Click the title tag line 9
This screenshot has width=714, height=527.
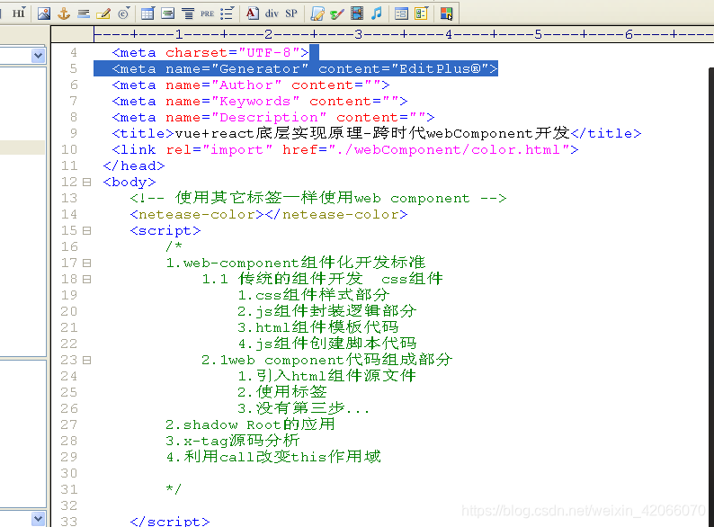tap(377, 133)
